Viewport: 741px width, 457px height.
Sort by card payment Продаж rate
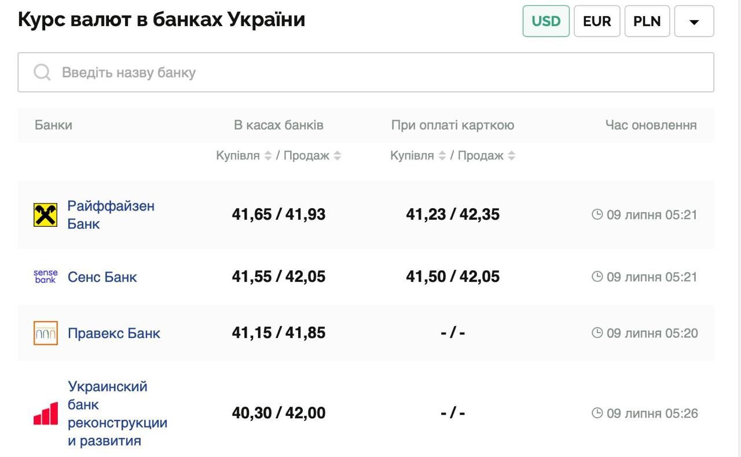point(511,156)
